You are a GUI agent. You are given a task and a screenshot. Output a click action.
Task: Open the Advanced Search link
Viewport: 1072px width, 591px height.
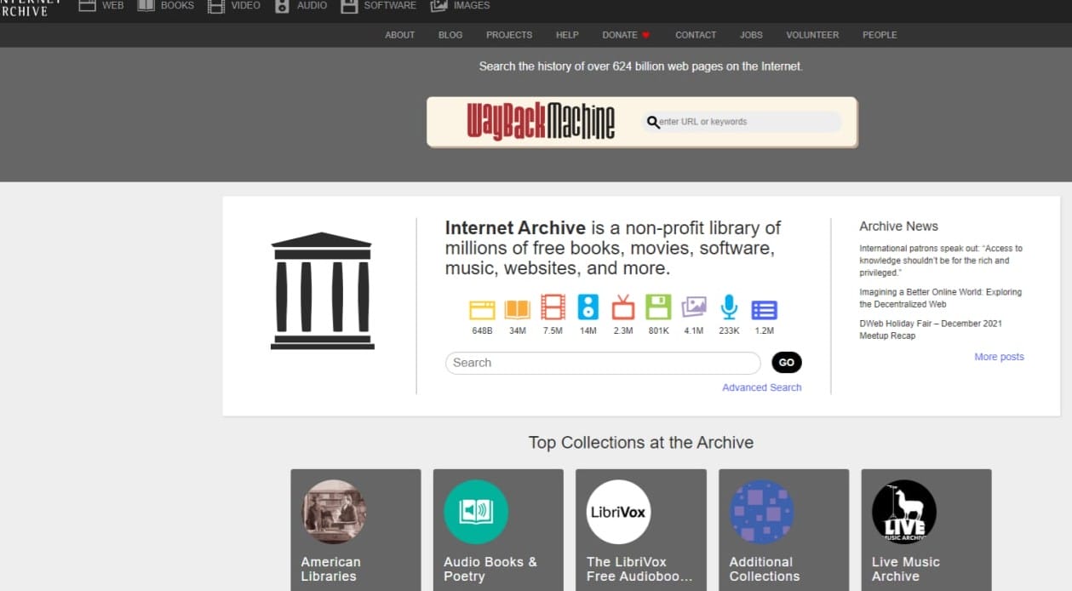coord(762,387)
